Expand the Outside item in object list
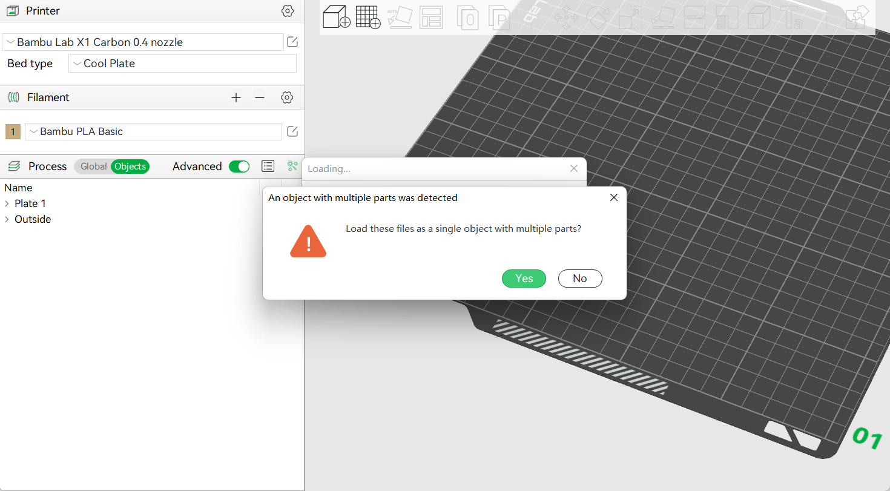This screenshot has height=491, width=890. 8,219
